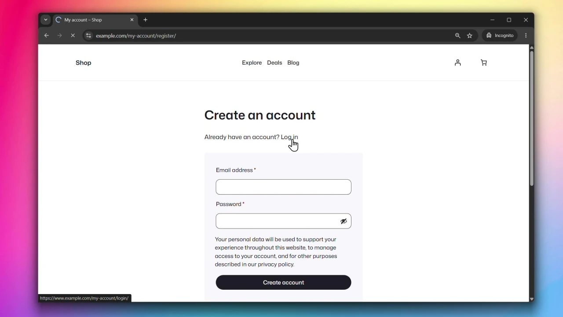Click the page vertical scrollbar thumb
Image resolution: width=563 pixels, height=317 pixels.
(531, 118)
